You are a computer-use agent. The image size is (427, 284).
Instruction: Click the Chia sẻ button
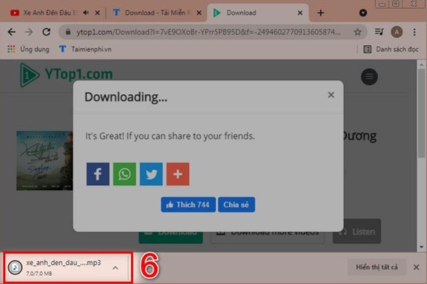pos(236,205)
